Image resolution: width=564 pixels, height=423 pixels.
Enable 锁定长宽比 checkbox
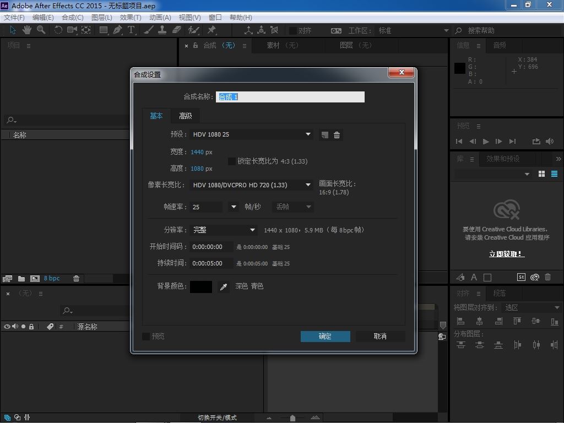click(232, 161)
